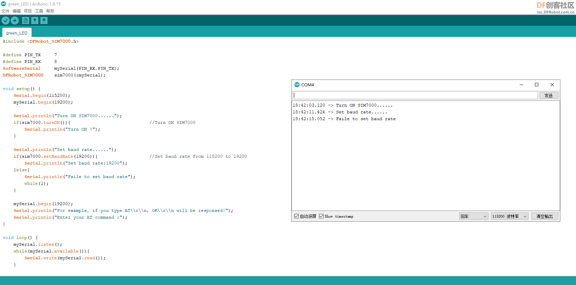Screen dimensions: 576x285
Task: Click the Arduino logo in the COM4 title bar
Action: point(297,85)
